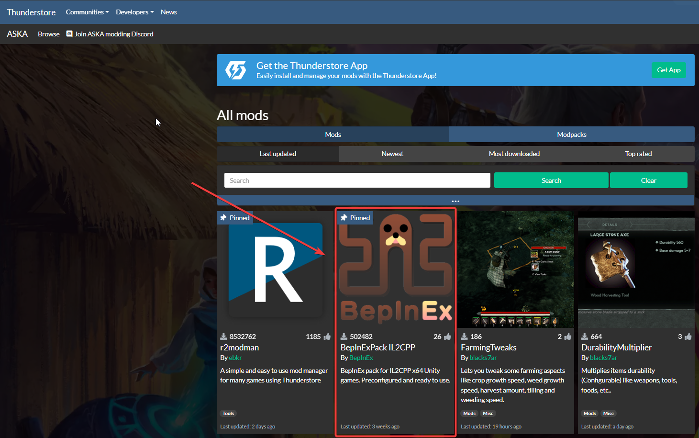Click the download icon on FarmingTweaks card
699x438 pixels.
tap(464, 337)
